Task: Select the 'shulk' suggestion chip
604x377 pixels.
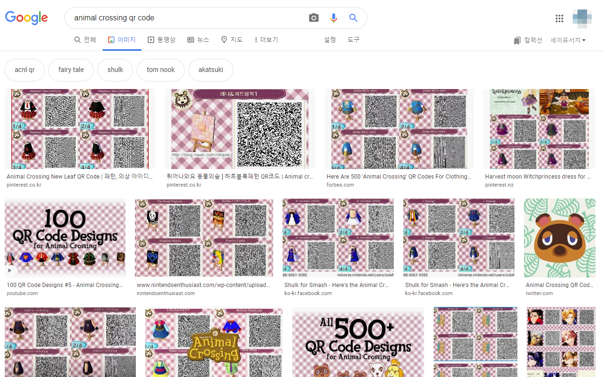Action: point(115,70)
